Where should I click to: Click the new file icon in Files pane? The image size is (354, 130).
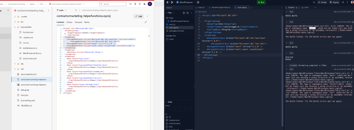(x=184, y=13)
